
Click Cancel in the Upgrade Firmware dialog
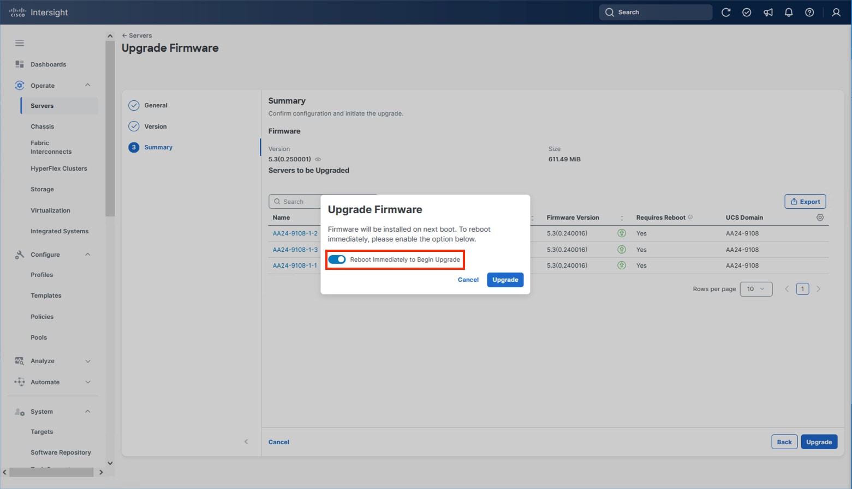(x=468, y=280)
